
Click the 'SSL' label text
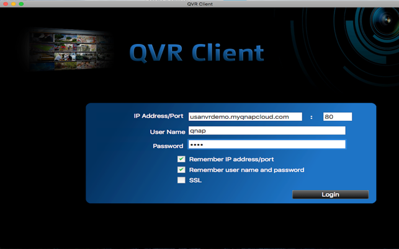click(x=195, y=180)
